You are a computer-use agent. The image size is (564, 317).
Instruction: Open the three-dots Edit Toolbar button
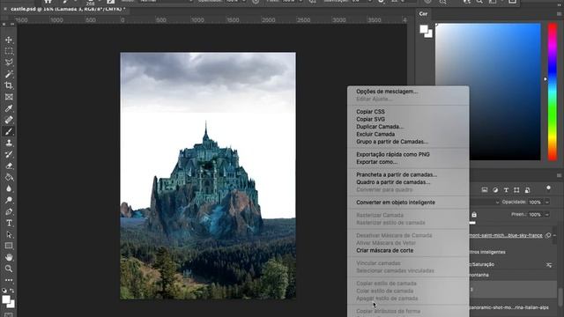9,280
